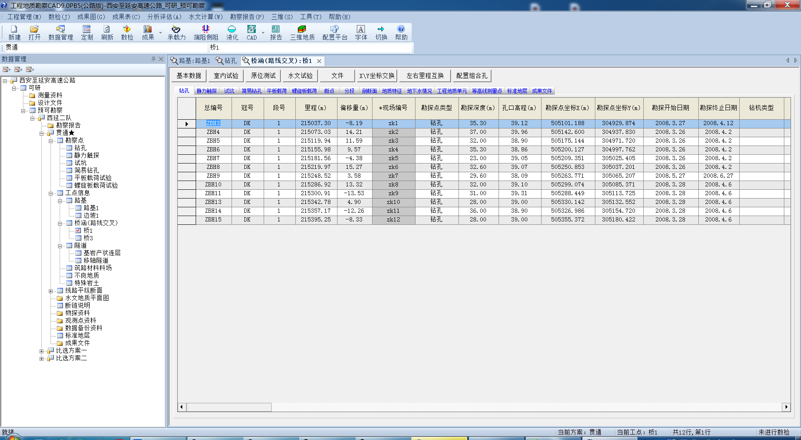Click the 贯通 toolbar input field
801x440 pixels.
point(105,48)
